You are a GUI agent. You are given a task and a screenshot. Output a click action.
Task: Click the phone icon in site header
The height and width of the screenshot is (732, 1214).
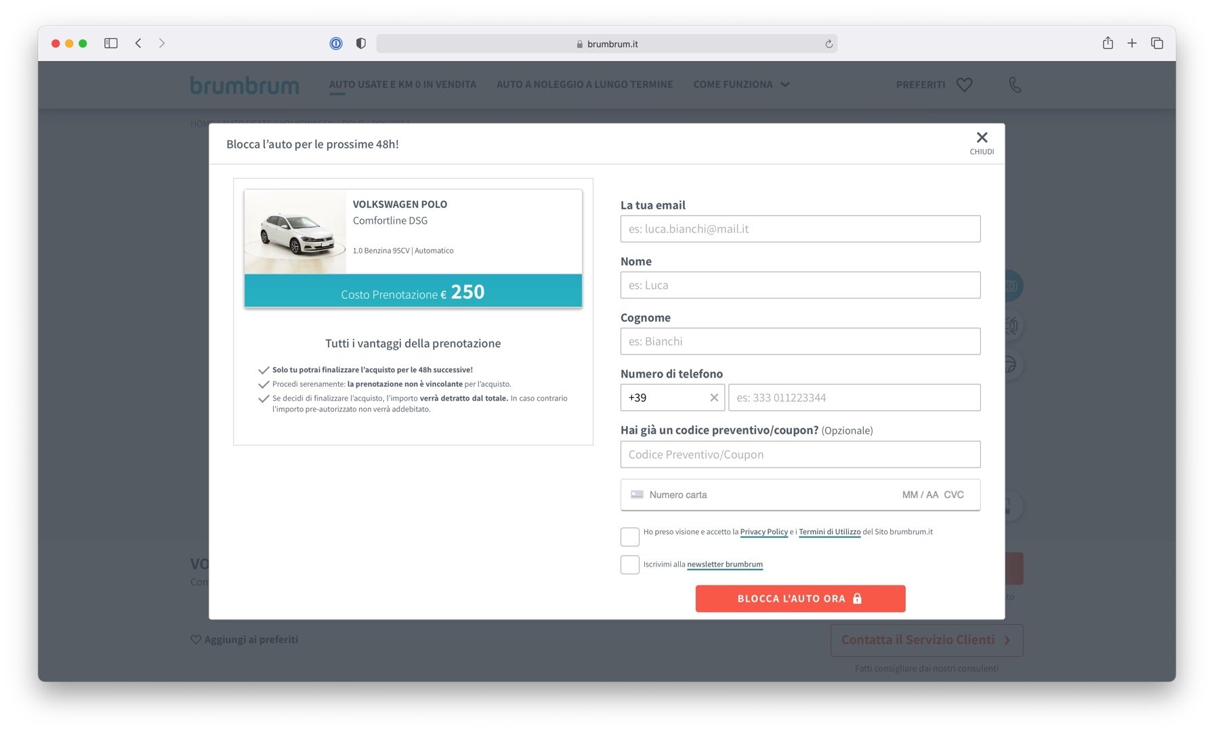[x=1015, y=85]
